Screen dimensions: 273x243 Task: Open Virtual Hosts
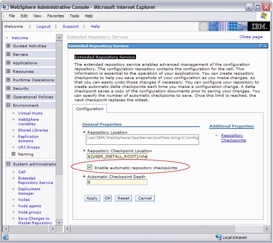pos(30,113)
